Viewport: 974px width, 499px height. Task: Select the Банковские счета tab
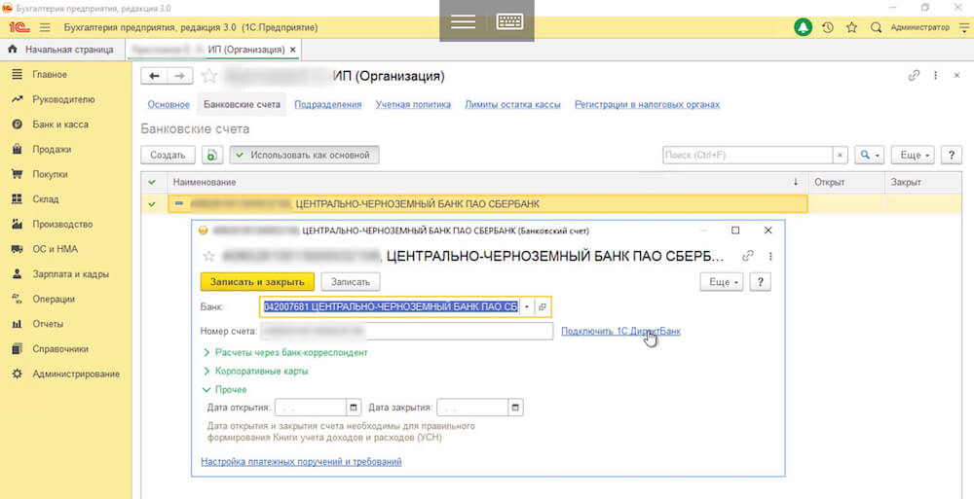[242, 104]
